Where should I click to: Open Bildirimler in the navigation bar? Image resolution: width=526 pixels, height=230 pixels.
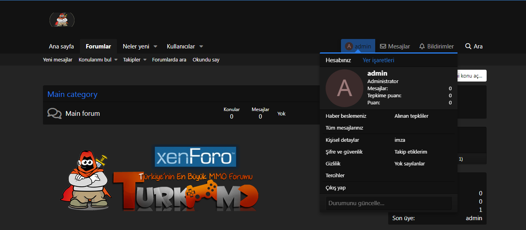pos(436,46)
